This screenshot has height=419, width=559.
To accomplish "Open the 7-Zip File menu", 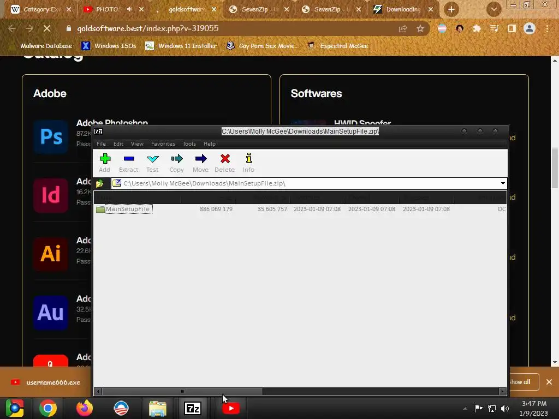I will click(x=101, y=144).
